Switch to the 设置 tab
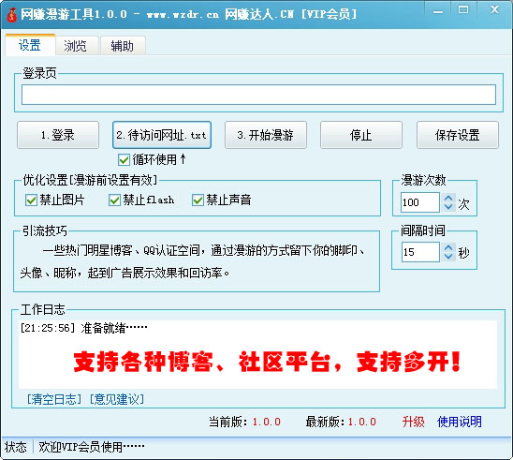 point(30,45)
